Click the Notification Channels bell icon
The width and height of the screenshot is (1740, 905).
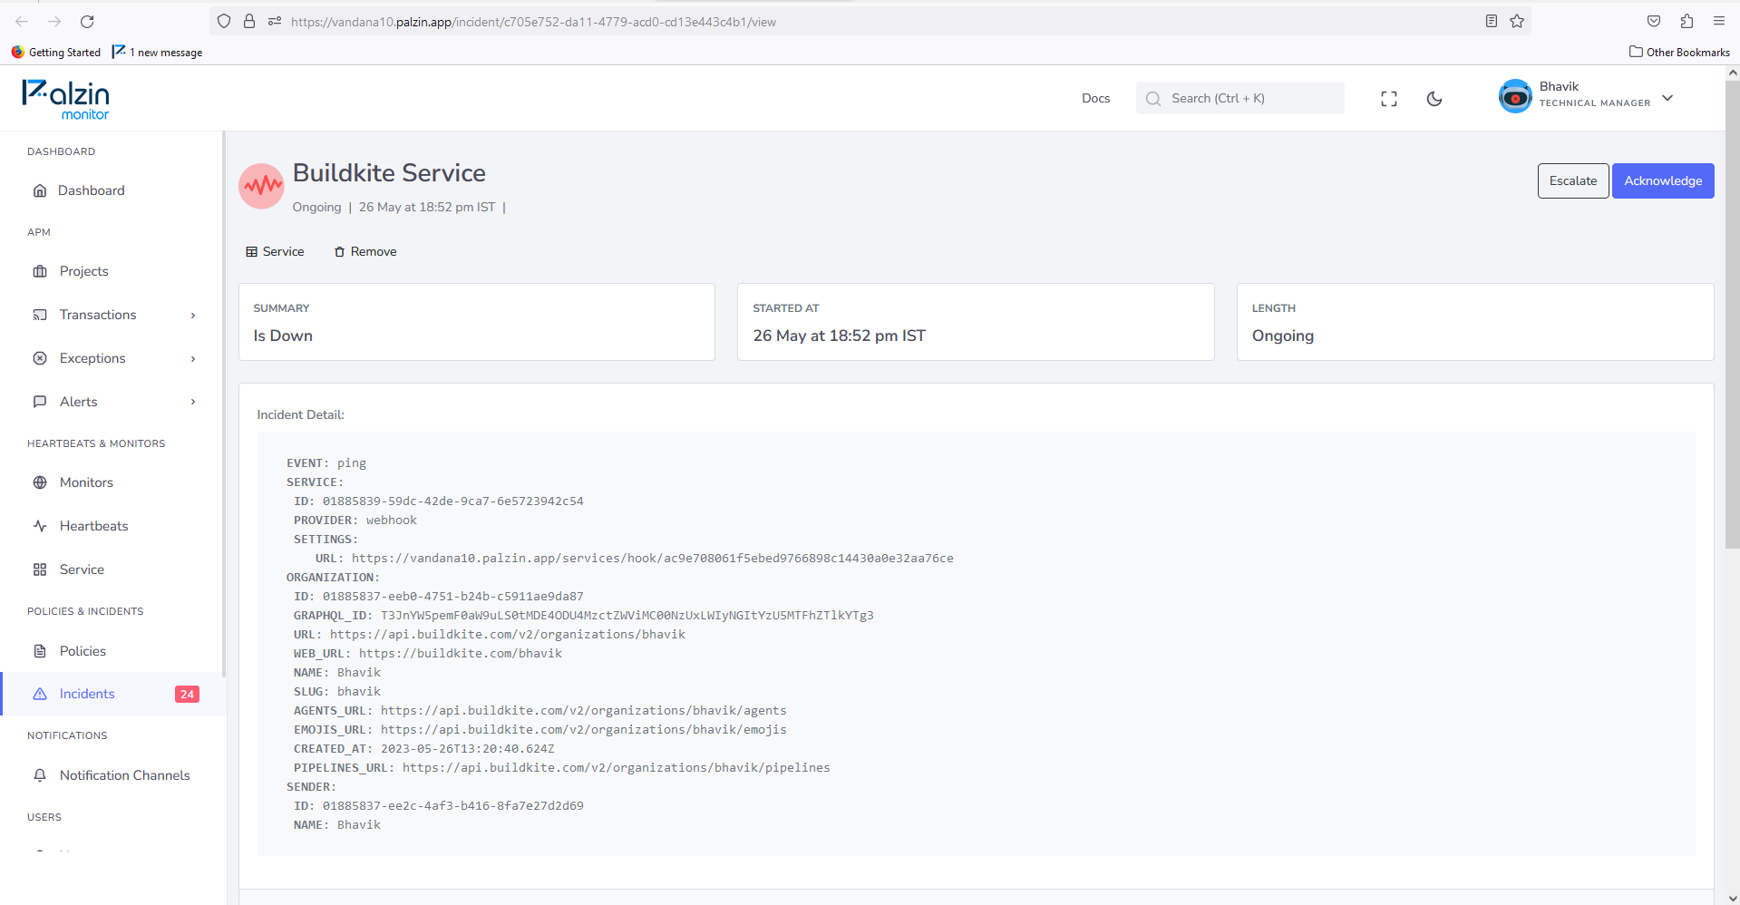point(40,775)
